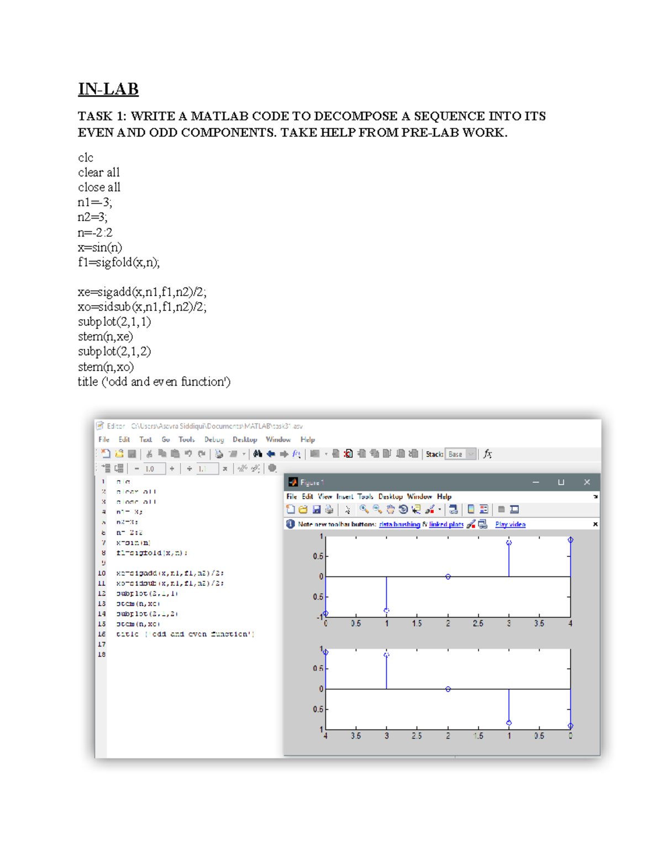Select the Pan hand tool
663x859 pixels.
pos(391,509)
